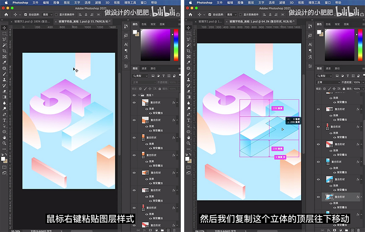Swap foreground and background colors in left toolbar

[6, 154]
